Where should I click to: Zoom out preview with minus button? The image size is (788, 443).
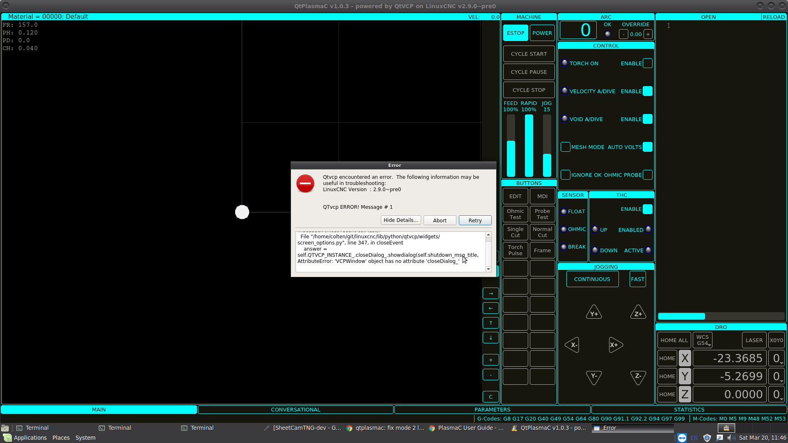coord(491,374)
